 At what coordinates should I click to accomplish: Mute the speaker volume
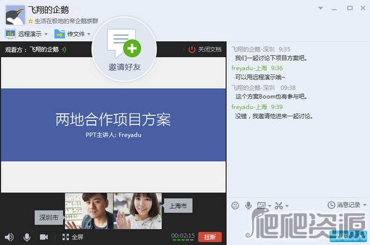coord(9,237)
